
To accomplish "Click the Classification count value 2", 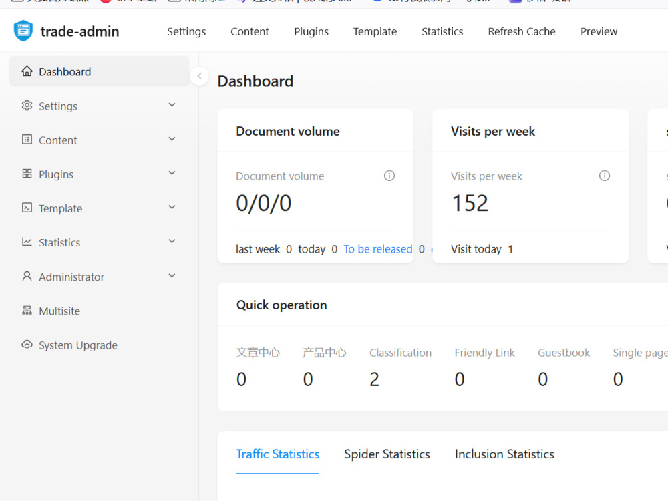I will pyautogui.click(x=374, y=379).
